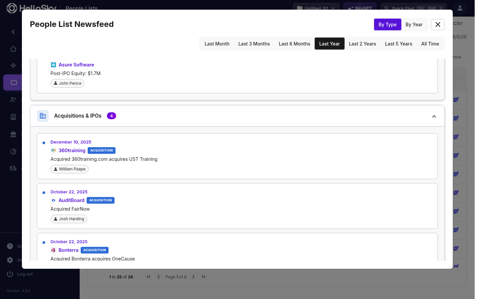Open the SkyGPT assistant button
The height and width of the screenshot is (299, 478).
(x=360, y=8)
